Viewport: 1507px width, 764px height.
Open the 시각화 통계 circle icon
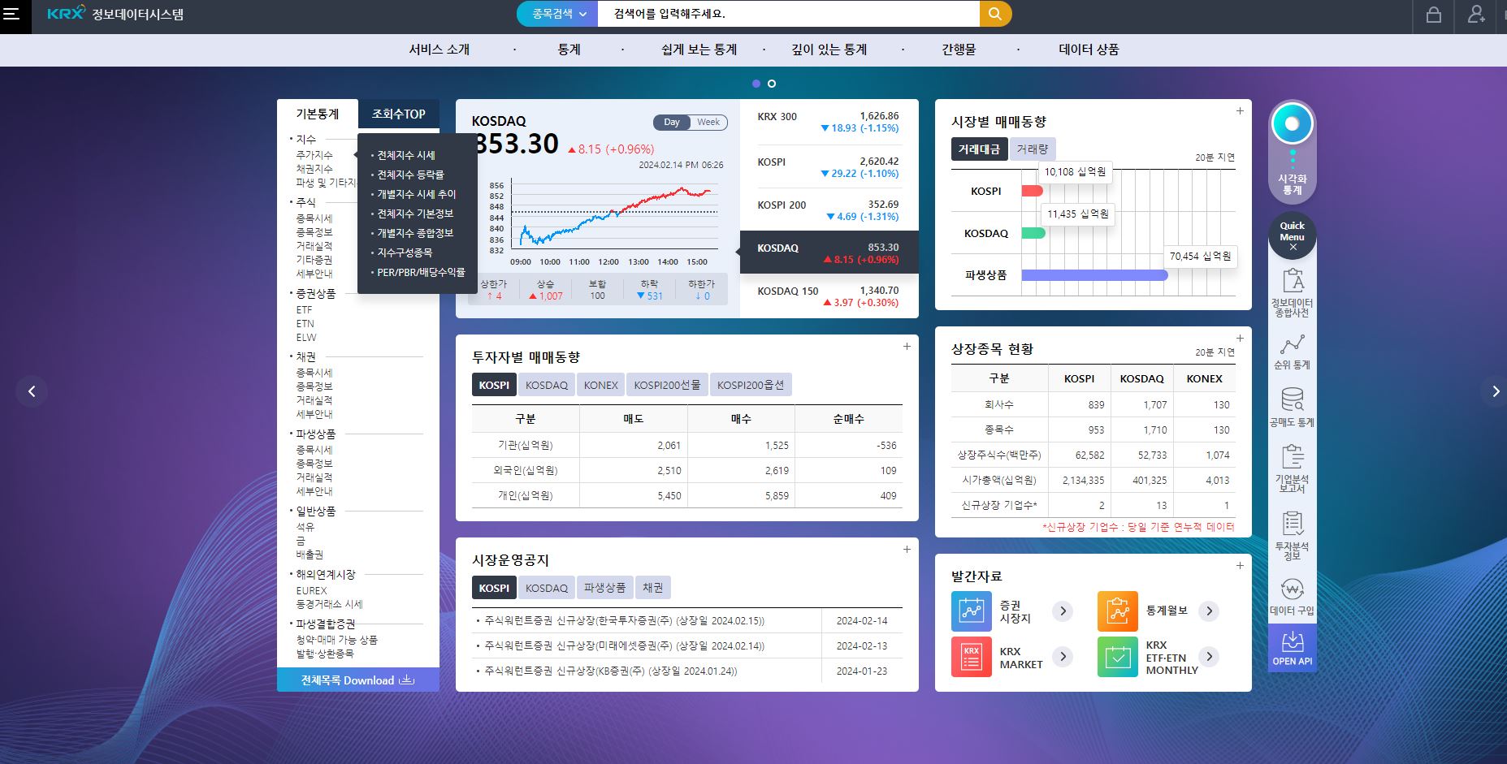tap(1292, 125)
